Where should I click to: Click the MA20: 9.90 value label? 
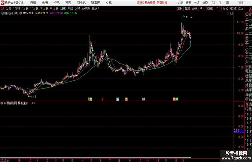[x=56, y=13]
